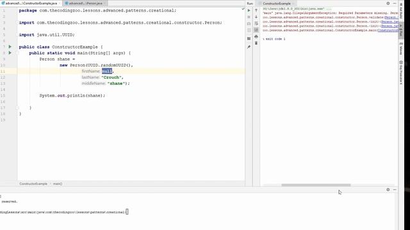Click UUID.randomUUID() call in editor
The height and width of the screenshot is (230, 410).
point(109,65)
